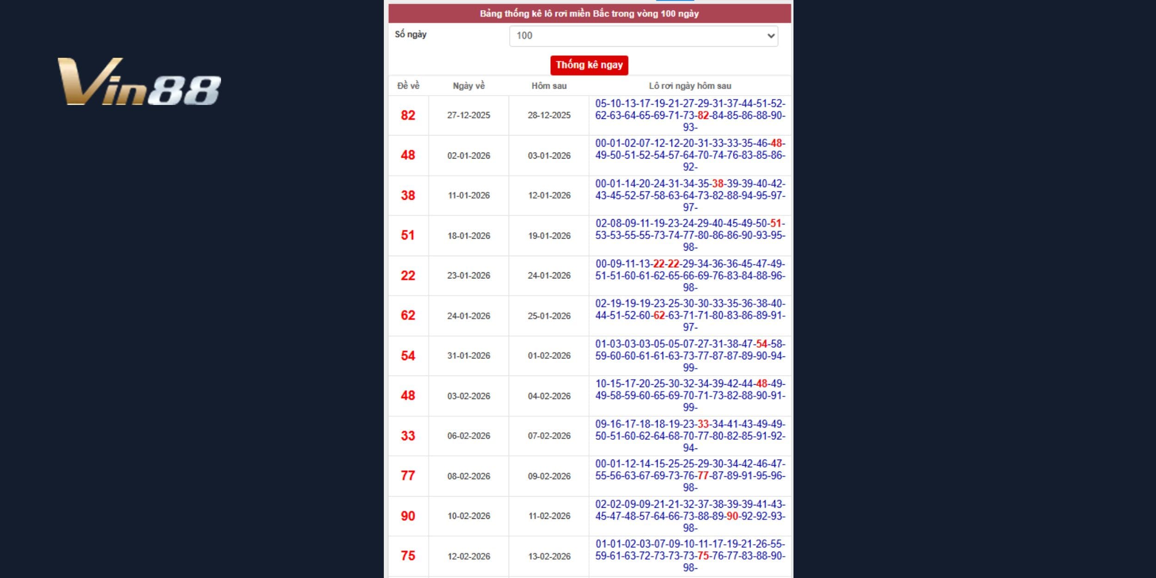Image resolution: width=1156 pixels, height=578 pixels.
Task: Click the Số ngày label
Action: [x=411, y=35]
